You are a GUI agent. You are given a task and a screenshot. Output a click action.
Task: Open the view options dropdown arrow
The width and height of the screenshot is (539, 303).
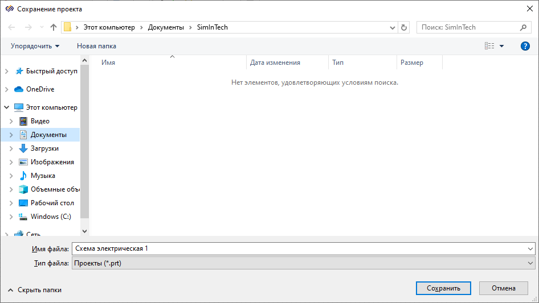tap(501, 46)
